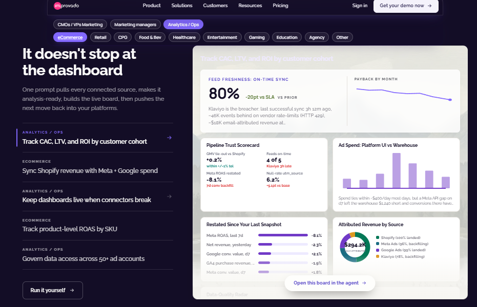Viewport: 477px width, 307px height.
Task: Click the Sign in link
Action: (360, 6)
